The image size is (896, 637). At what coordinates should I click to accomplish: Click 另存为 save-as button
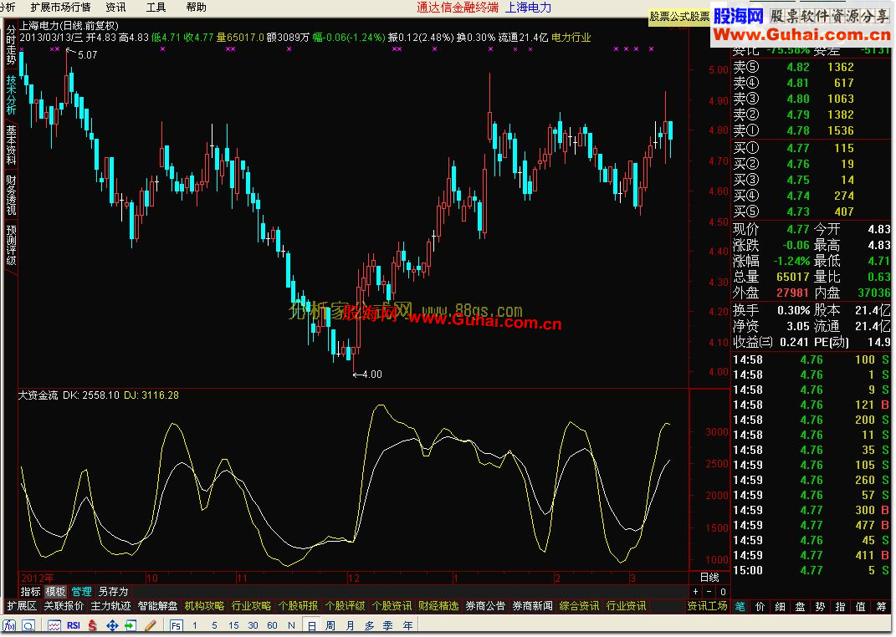coord(113,592)
